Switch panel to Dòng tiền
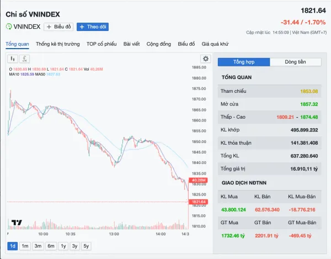 click(x=296, y=62)
